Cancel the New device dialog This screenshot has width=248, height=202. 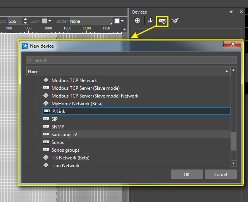coord(220,175)
